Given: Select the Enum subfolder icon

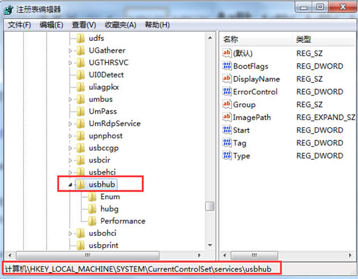Looking at the screenshot, I should [x=92, y=197].
